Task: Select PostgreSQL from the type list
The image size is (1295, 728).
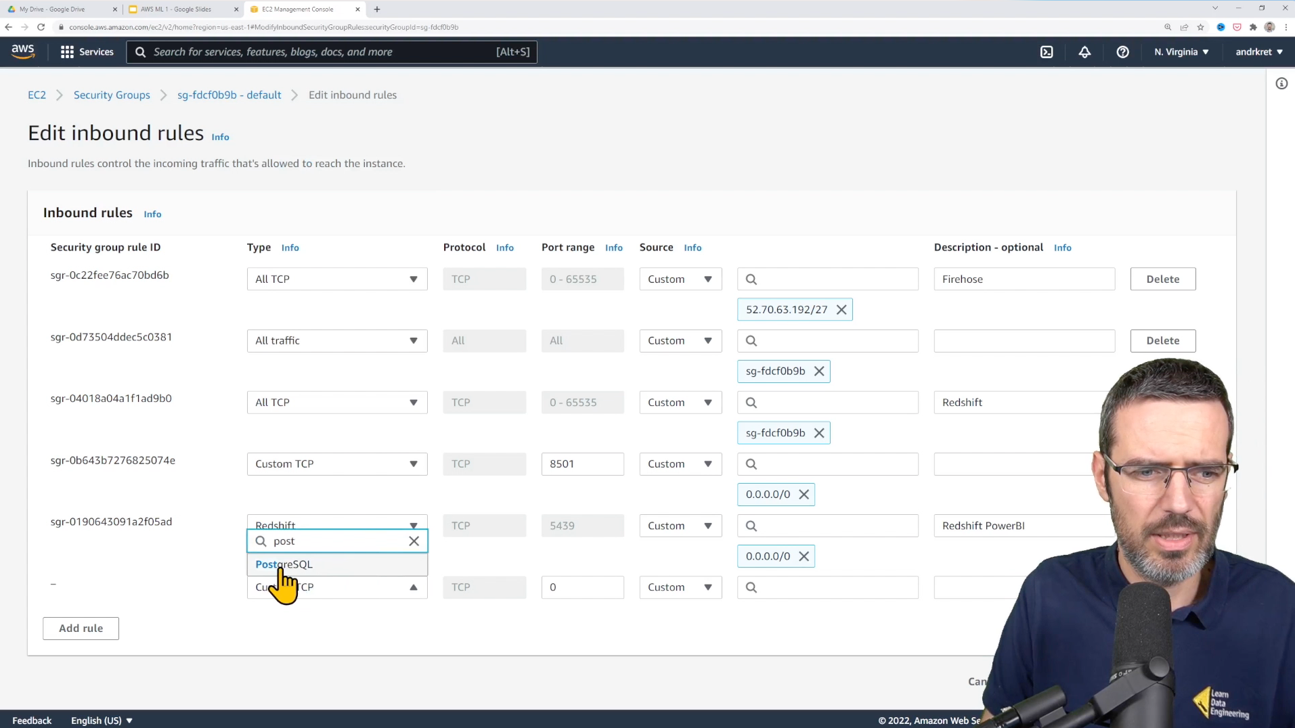Action: click(337, 564)
